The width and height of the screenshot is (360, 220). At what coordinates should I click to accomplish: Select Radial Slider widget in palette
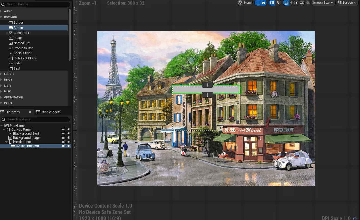click(x=34, y=53)
